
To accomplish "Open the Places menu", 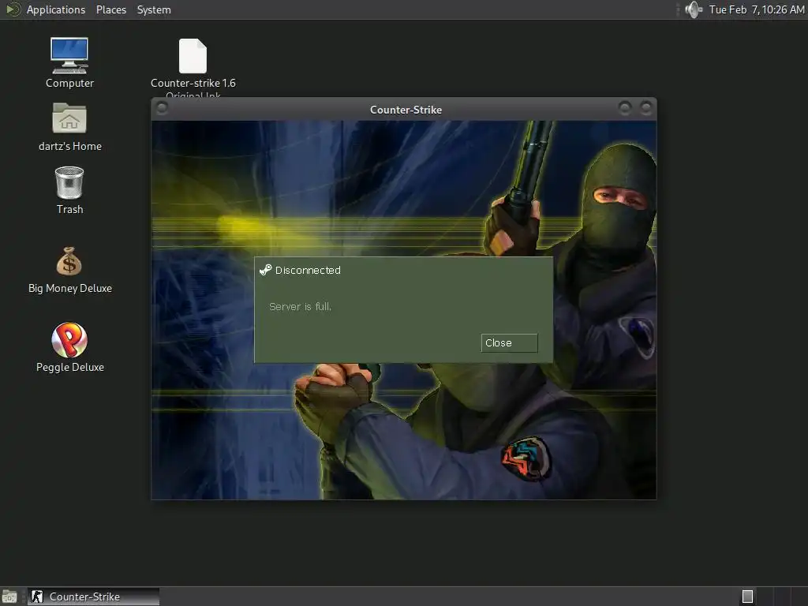I will tap(111, 9).
